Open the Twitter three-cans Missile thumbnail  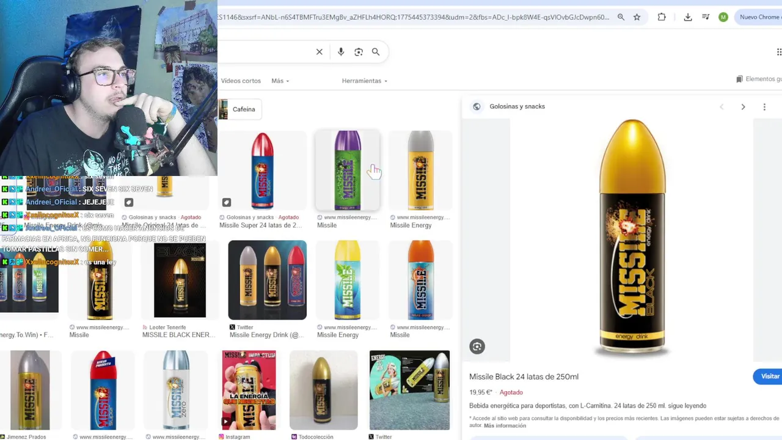(x=268, y=280)
